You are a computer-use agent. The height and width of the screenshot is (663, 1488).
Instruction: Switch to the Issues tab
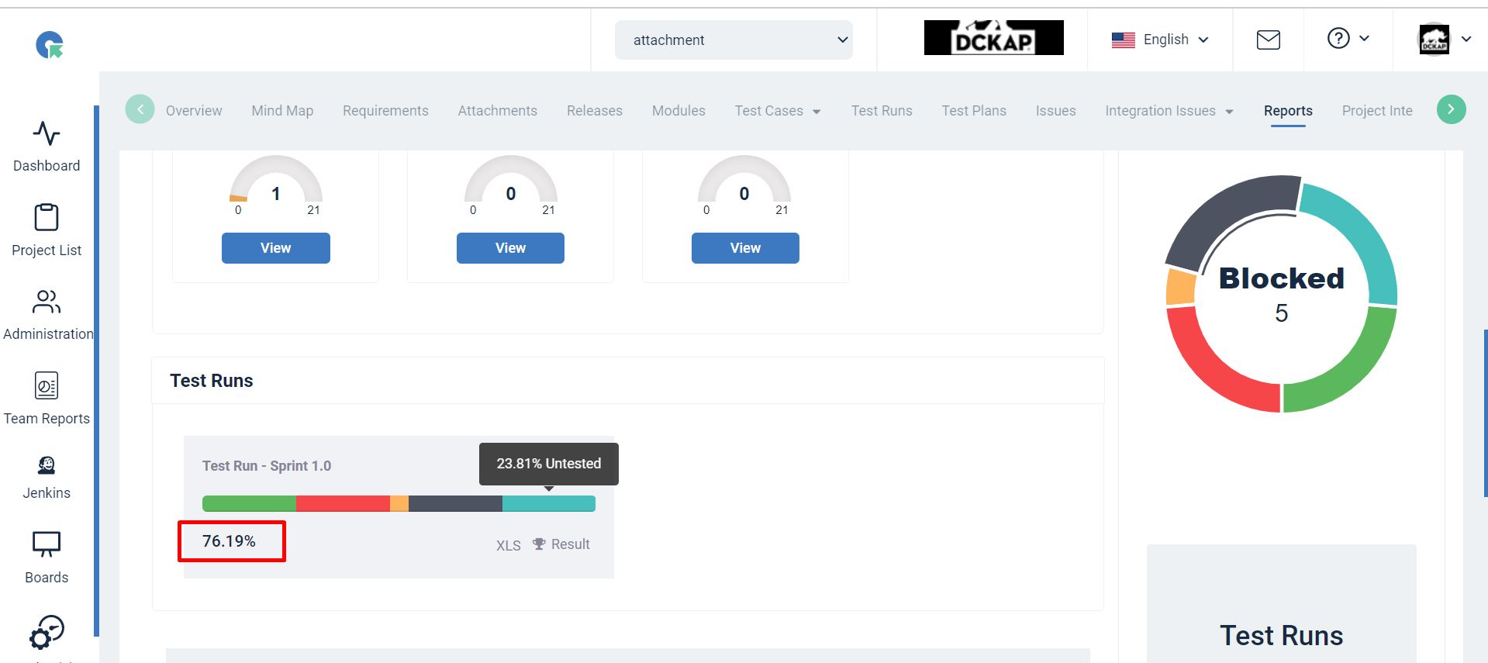[1055, 111]
